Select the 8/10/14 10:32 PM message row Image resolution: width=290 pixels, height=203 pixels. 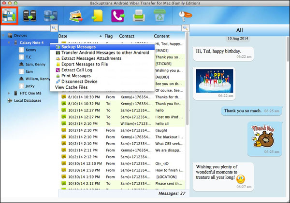tap(122, 104)
